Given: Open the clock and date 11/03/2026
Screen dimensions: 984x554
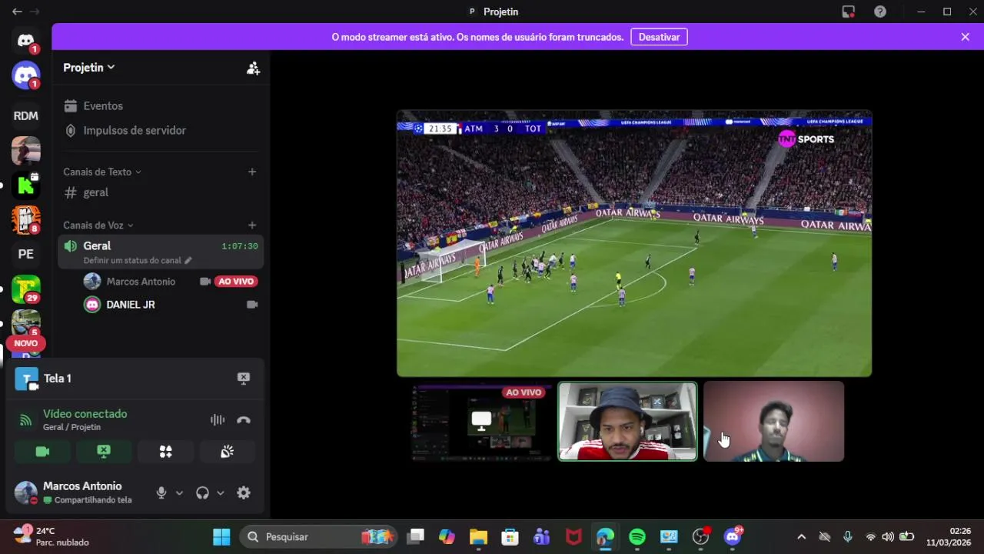Looking at the screenshot, I should [949, 536].
